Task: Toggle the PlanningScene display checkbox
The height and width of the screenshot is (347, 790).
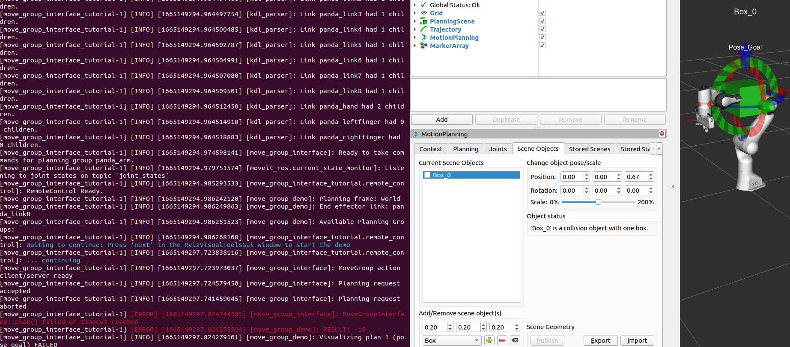Action: click(x=543, y=21)
